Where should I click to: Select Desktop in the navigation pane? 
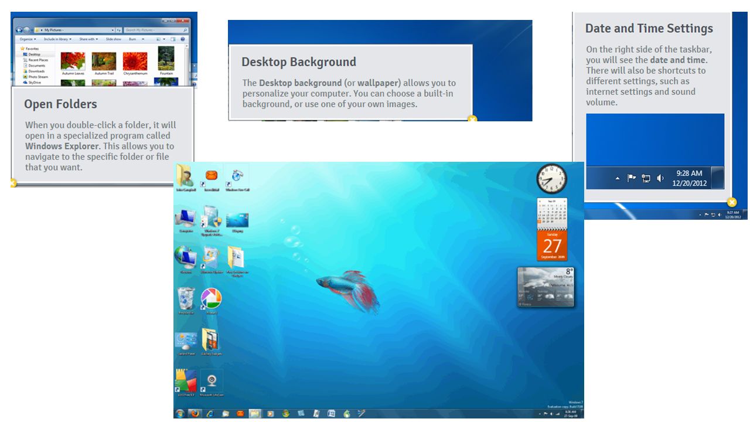coord(34,55)
